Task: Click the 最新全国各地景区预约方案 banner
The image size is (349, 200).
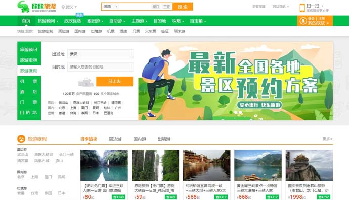Action: point(236,81)
